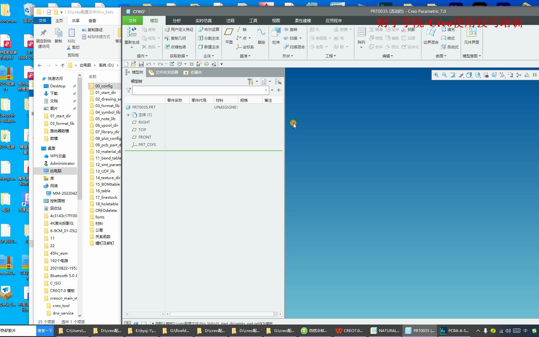
Task: Create a datum 轴 axis
Action: [x=241, y=29]
